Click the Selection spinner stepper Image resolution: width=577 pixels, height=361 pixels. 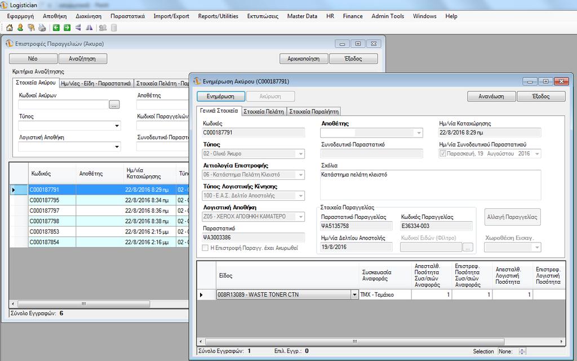(522, 351)
